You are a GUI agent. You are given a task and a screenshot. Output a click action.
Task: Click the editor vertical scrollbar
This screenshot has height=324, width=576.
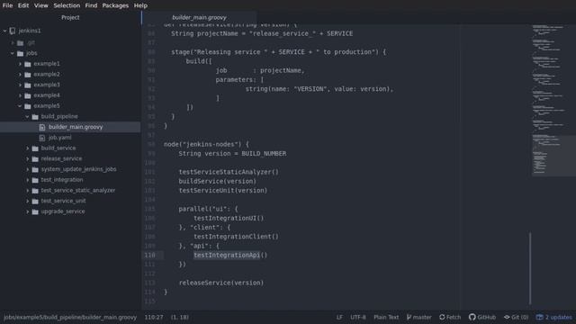pyautogui.click(x=530, y=268)
